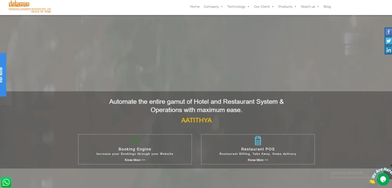Open the Twitter social icon
The width and height of the screenshot is (392, 188).
pyautogui.click(x=388, y=41)
